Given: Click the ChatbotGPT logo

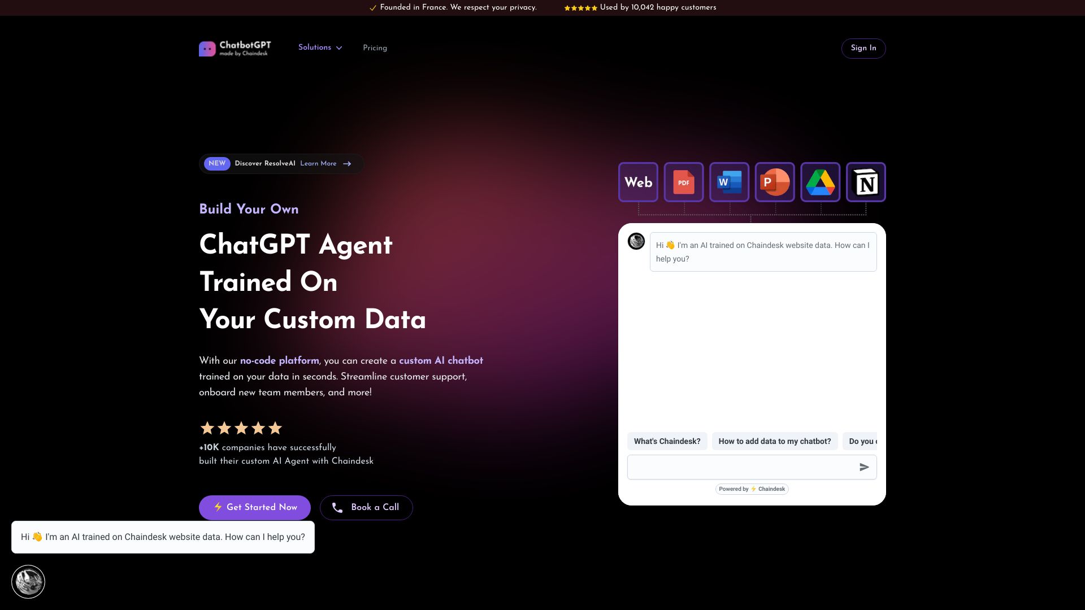Looking at the screenshot, I should tap(235, 49).
